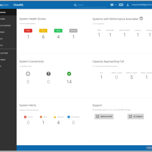Open the MyService360 button
152x152 pixels.
point(104,116)
